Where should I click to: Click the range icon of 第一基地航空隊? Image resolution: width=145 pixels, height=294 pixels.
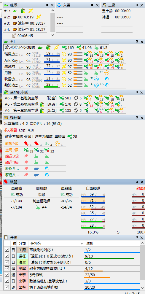coord(76,98)
